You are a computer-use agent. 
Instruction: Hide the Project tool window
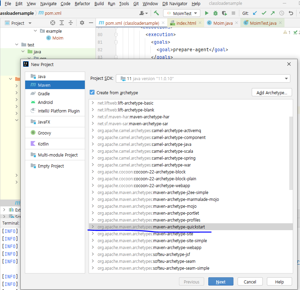click(x=91, y=23)
